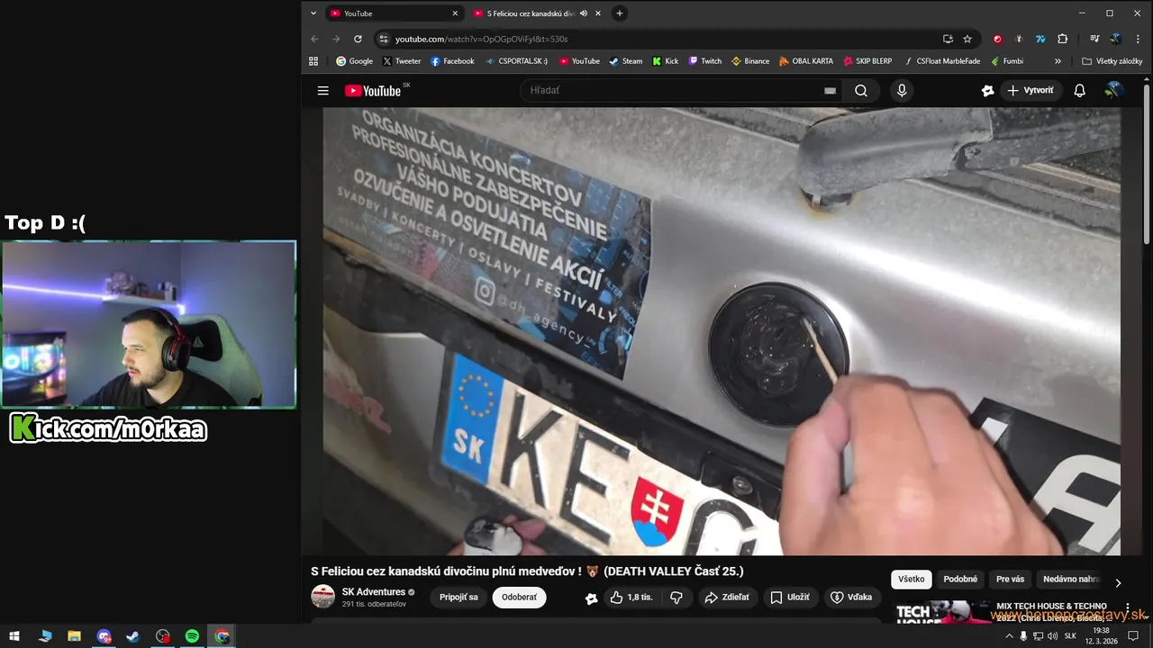Open the Mix Tech House video thumbnail
This screenshot has width=1153, height=648.
pyautogui.click(x=943, y=612)
